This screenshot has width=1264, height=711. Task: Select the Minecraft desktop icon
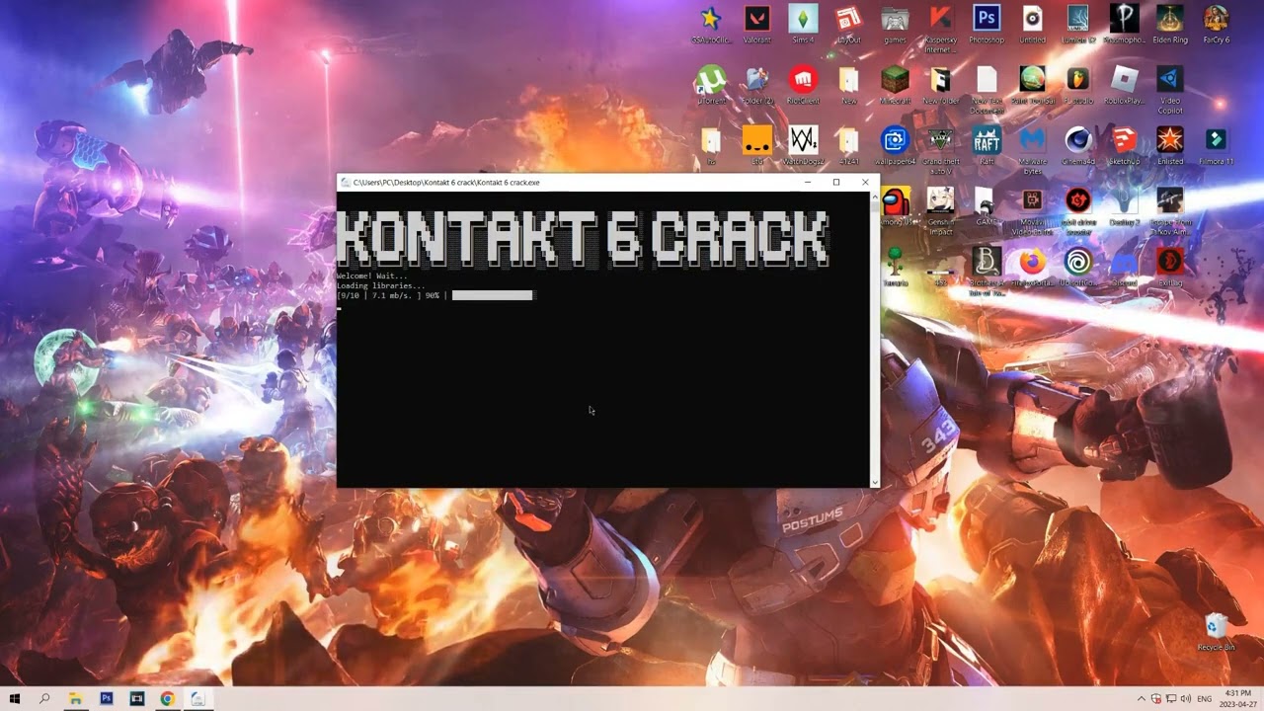click(895, 85)
